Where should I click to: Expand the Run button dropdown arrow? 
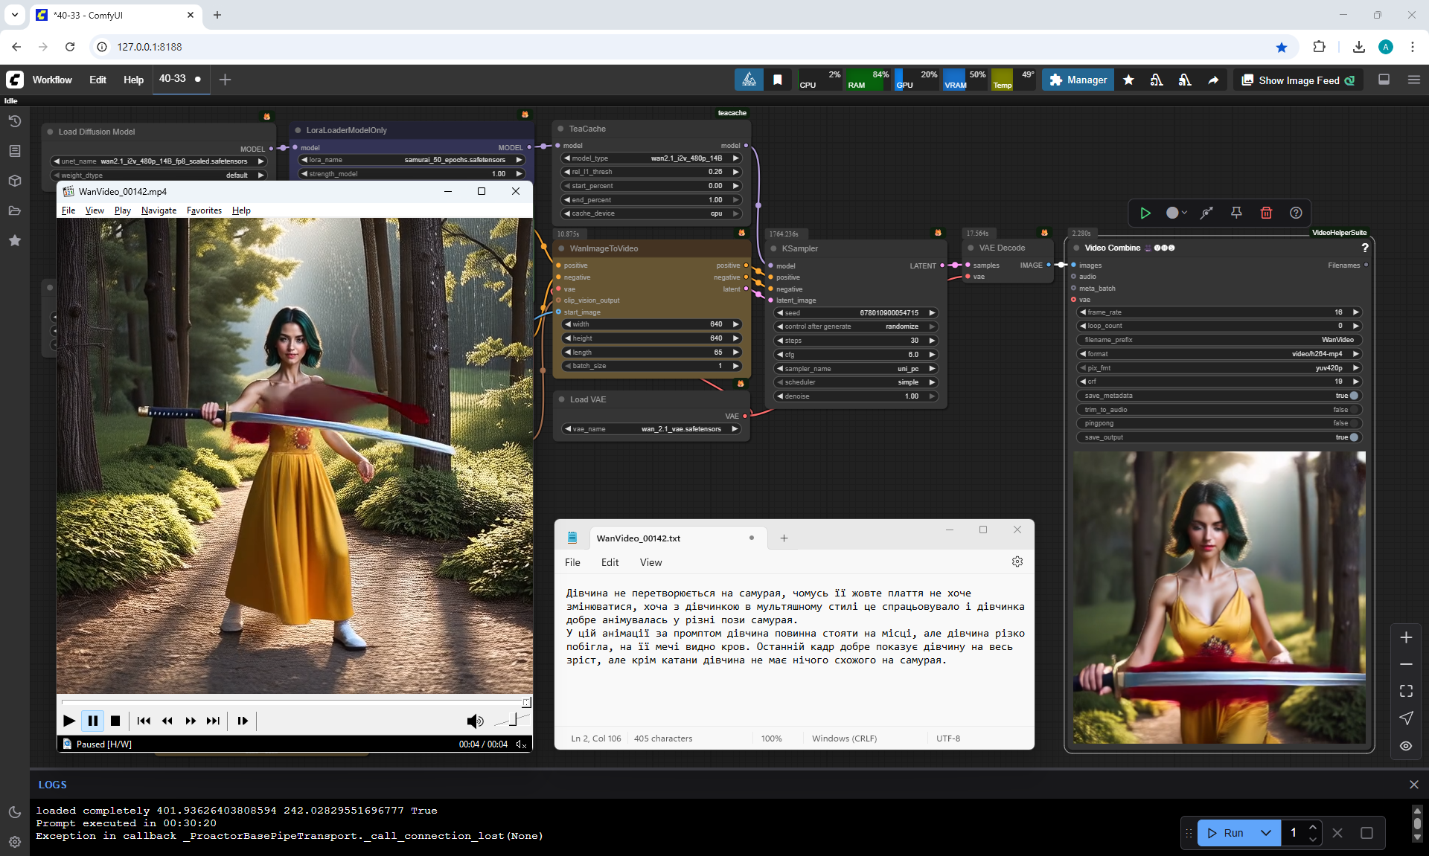(1266, 833)
